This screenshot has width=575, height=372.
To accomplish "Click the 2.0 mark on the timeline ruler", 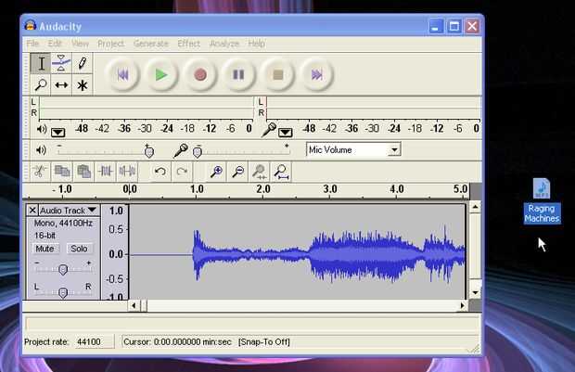I will 263,189.
